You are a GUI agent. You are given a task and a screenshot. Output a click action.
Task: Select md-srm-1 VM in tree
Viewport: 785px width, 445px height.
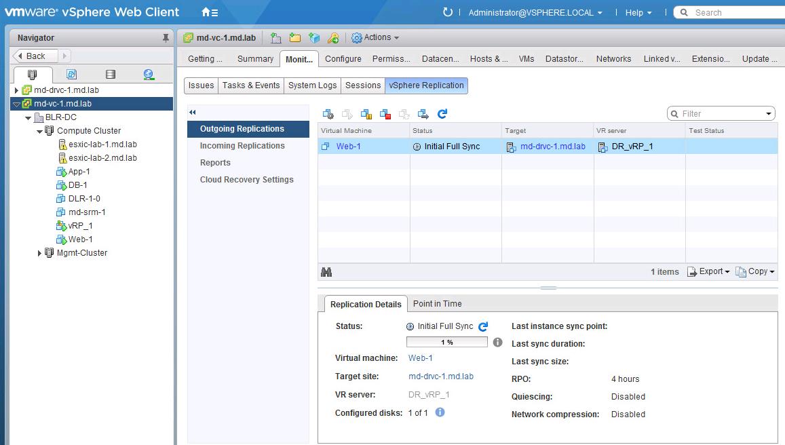[x=87, y=212]
